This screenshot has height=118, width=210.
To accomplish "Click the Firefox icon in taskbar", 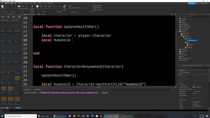I will (x=74, y=116).
